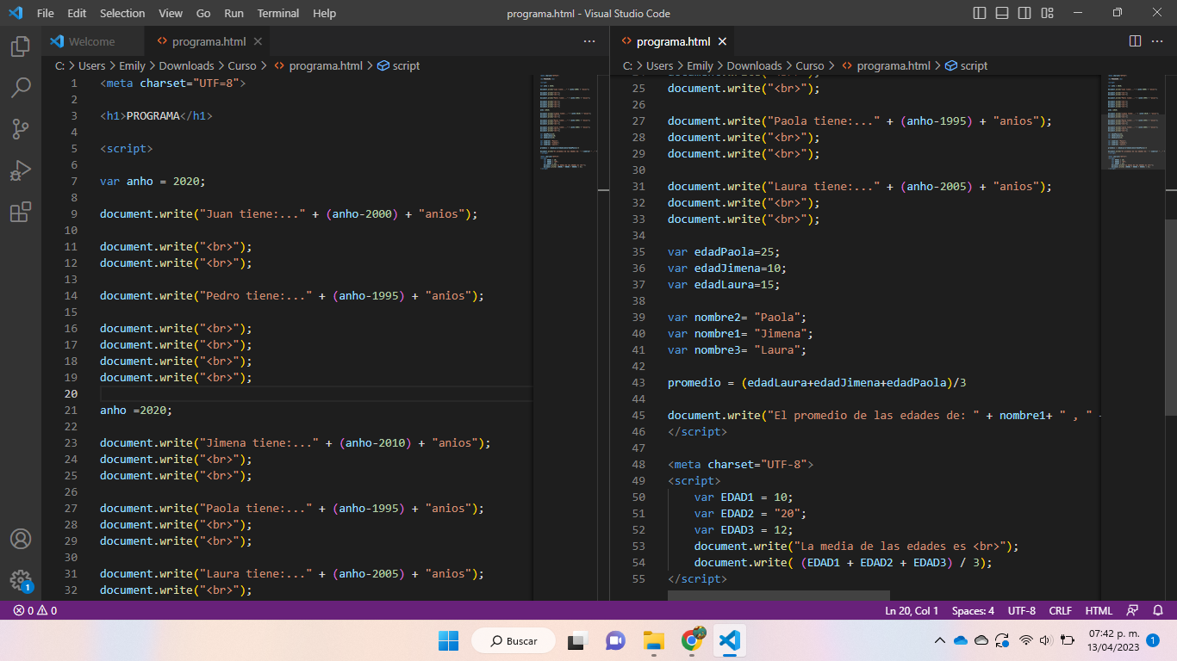The image size is (1177, 661).
Task: Click '<h1>PROGRAMA</h1>' code line
Action: pos(156,115)
